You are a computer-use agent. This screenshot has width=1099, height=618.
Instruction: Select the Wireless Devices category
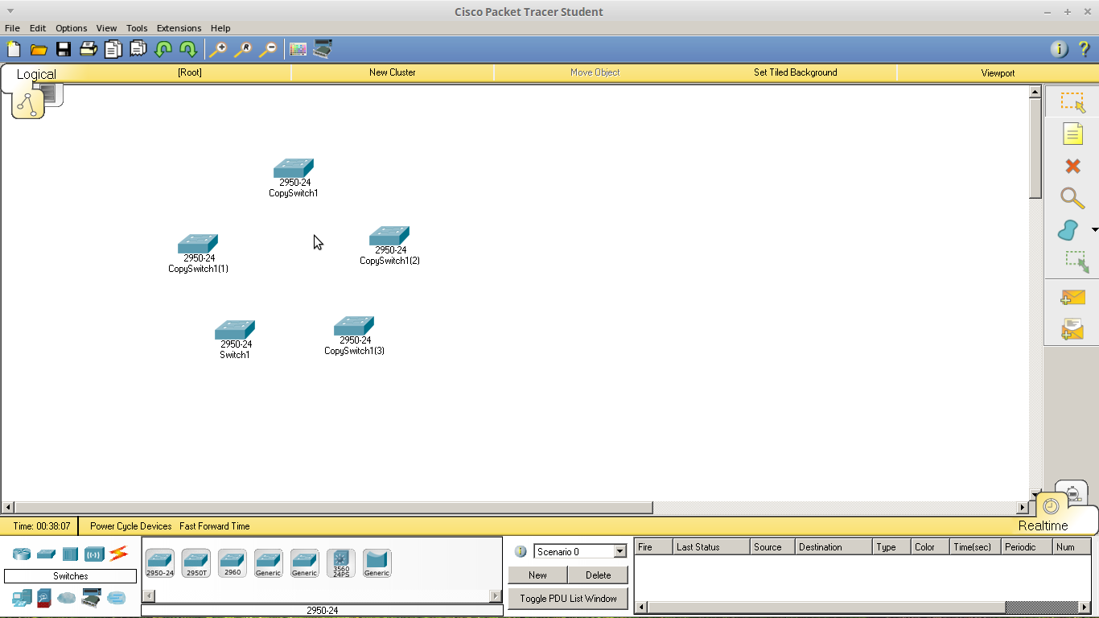94,554
